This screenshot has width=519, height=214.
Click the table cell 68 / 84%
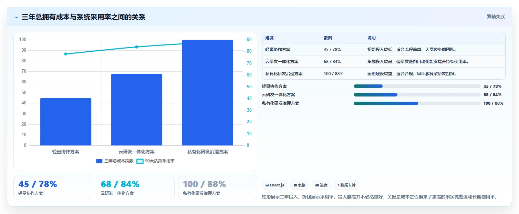[x=332, y=62]
